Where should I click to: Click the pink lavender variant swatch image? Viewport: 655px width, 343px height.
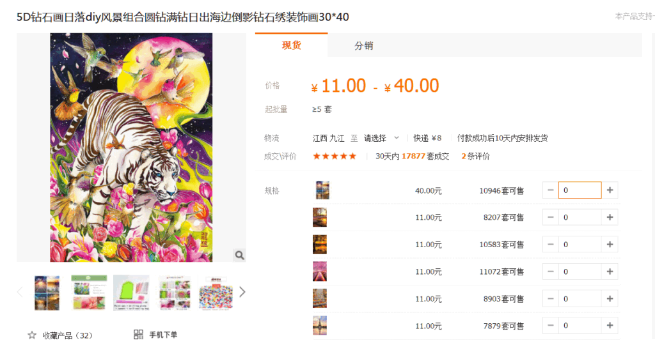coord(320,271)
